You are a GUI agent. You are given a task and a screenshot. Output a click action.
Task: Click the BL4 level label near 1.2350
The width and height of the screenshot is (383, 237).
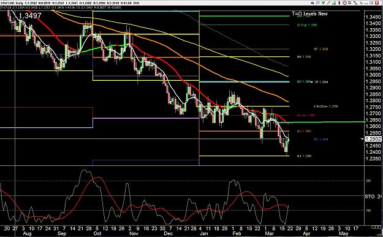click(x=304, y=156)
